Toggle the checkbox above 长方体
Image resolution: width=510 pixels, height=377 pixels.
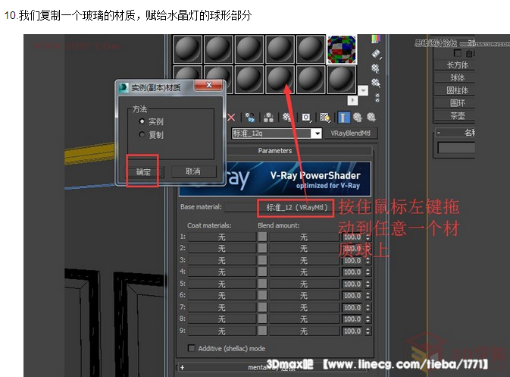click(457, 53)
